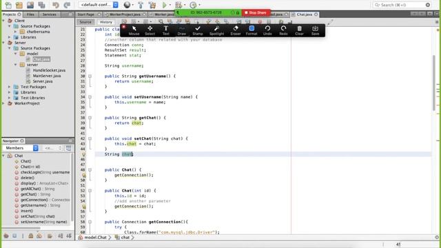441x248 pixels.
Task: Switch to the Source view button
Action: [85, 22]
